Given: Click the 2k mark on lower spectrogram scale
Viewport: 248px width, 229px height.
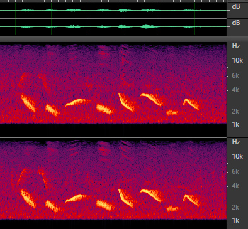Looking at the screenshot, I should pyautogui.click(x=235, y=207).
